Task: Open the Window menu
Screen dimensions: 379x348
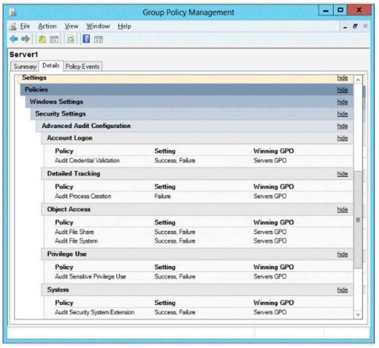Action: (98, 26)
